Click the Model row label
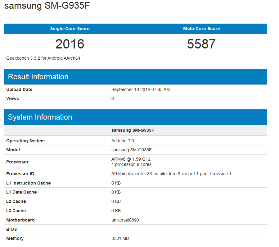 click(x=13, y=150)
